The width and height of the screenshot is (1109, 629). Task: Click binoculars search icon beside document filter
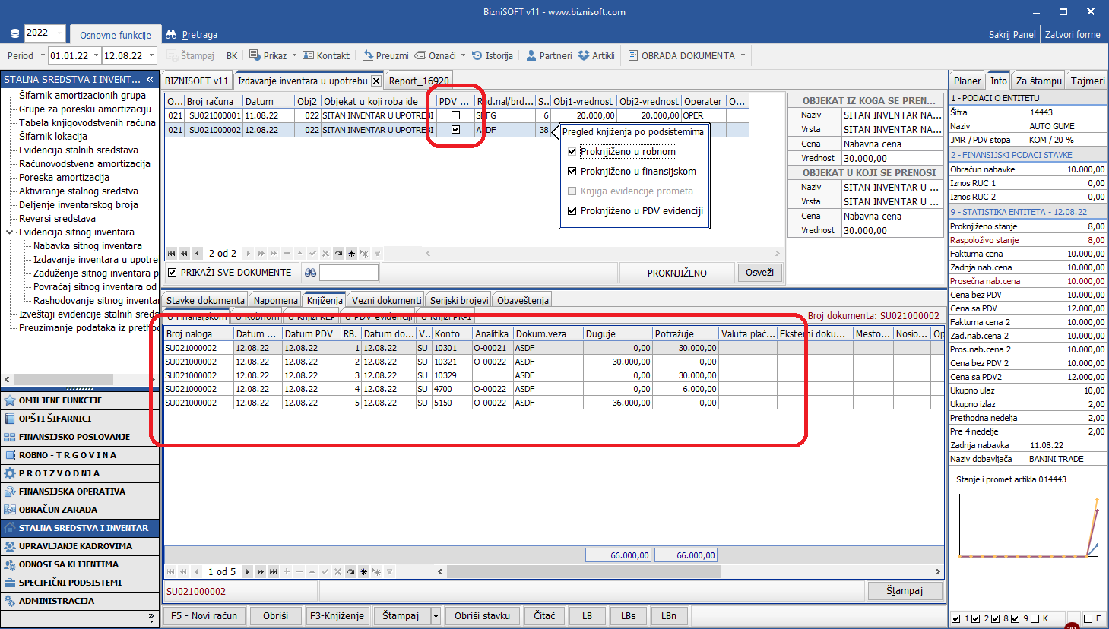tap(310, 273)
